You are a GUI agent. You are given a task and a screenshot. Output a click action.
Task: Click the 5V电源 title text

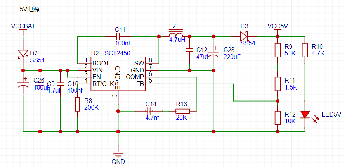30,9
